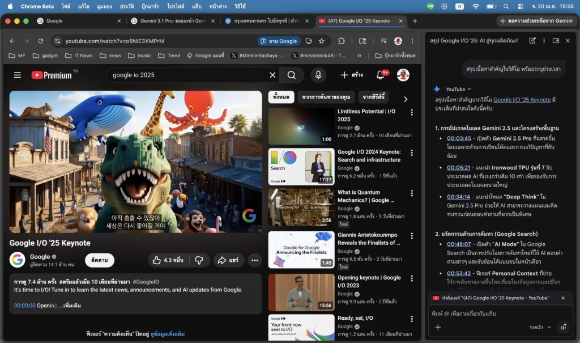Select the ทั้งหมด filter chip

(281, 97)
